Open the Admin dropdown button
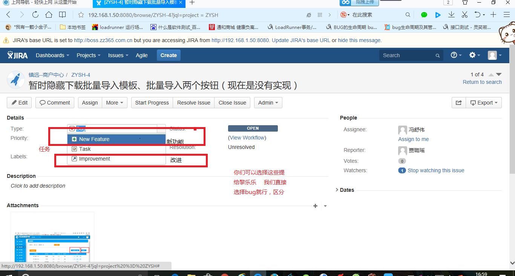The height and width of the screenshot is (276, 515). [x=268, y=103]
